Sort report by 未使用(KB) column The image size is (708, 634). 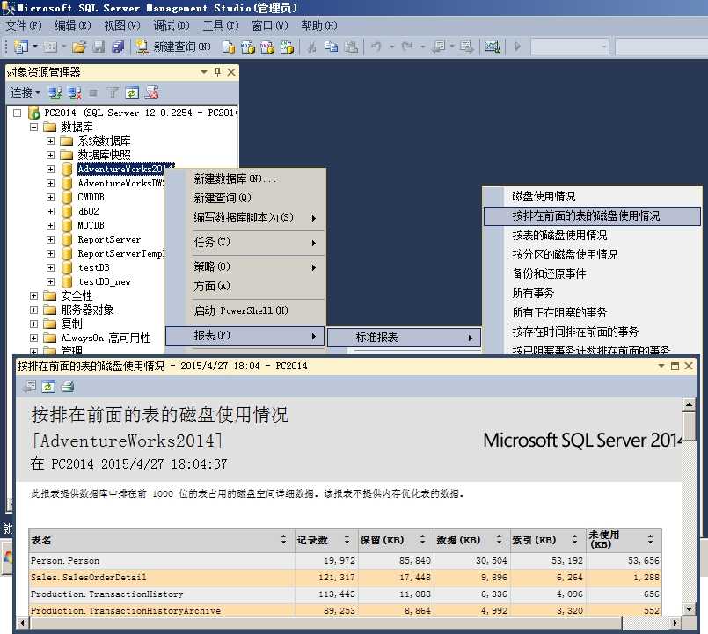pyautogui.click(x=650, y=539)
